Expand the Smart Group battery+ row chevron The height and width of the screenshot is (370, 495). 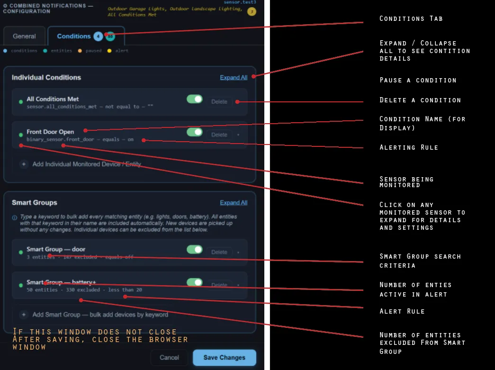238,285
